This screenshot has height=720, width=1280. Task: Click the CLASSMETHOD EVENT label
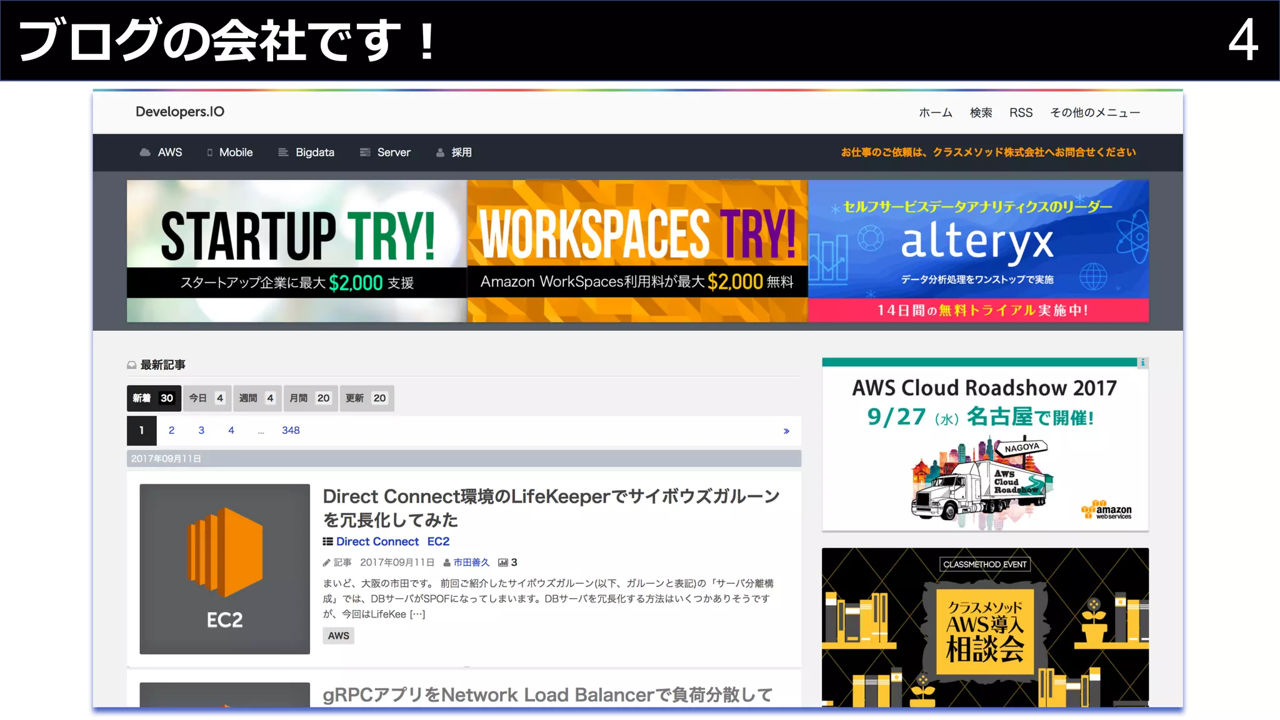click(x=985, y=564)
